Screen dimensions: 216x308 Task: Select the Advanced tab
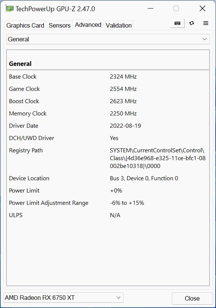88,25
